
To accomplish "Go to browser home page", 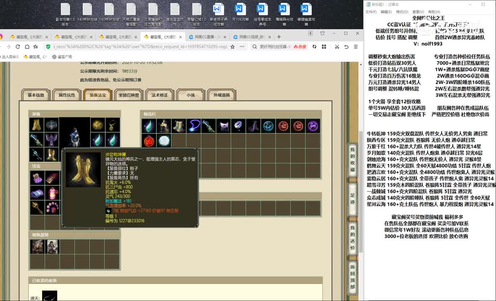I will (27, 47).
